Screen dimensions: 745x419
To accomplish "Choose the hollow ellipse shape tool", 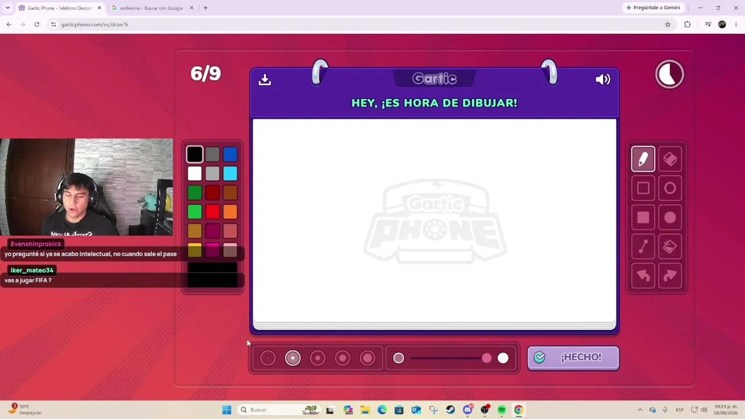I will tap(670, 188).
